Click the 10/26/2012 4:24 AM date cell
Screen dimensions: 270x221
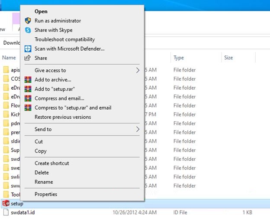pyautogui.click(x=135, y=212)
